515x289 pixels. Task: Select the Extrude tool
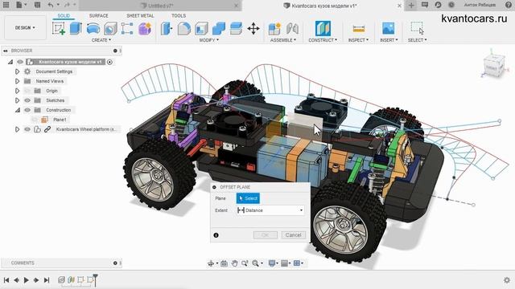76,29
